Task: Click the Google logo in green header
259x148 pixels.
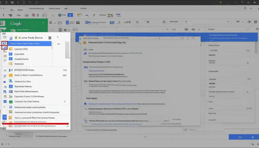Action: click(x=16, y=24)
